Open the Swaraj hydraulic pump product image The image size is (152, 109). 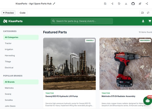coord(69,64)
